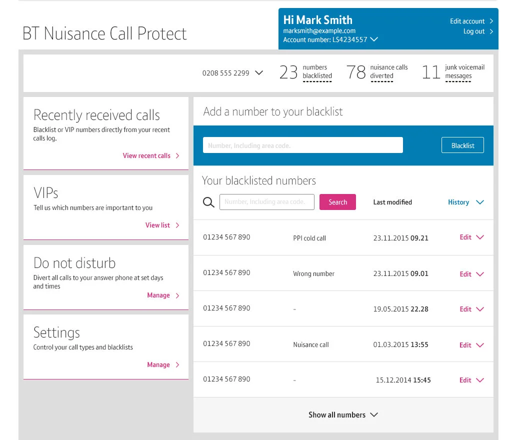518x440 pixels.
Task: Click Edit for 19.05.2015 22.28 entry
Action: (465, 309)
